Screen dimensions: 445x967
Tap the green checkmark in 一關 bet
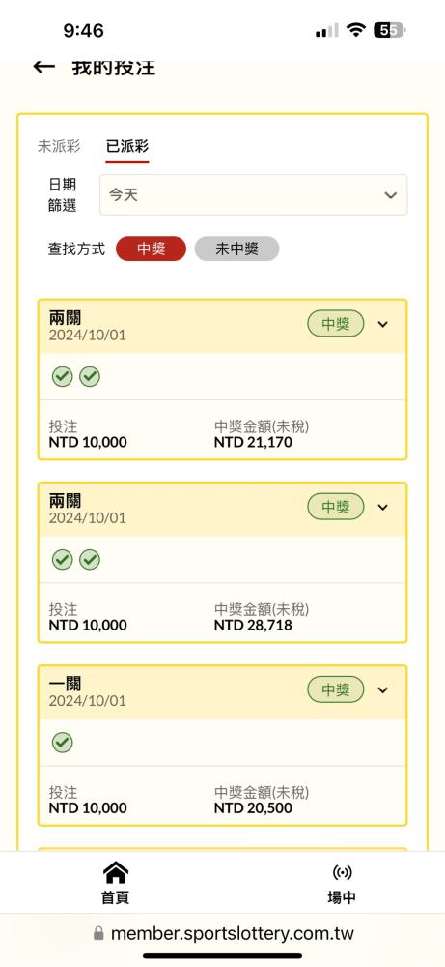pyautogui.click(x=62, y=743)
